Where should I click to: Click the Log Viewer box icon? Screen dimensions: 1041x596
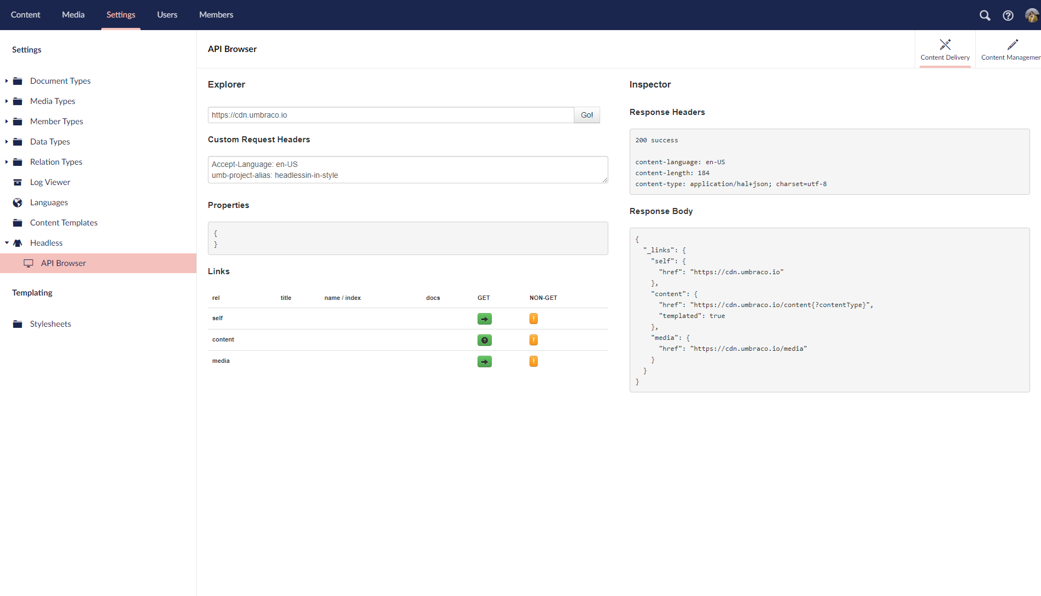point(18,182)
